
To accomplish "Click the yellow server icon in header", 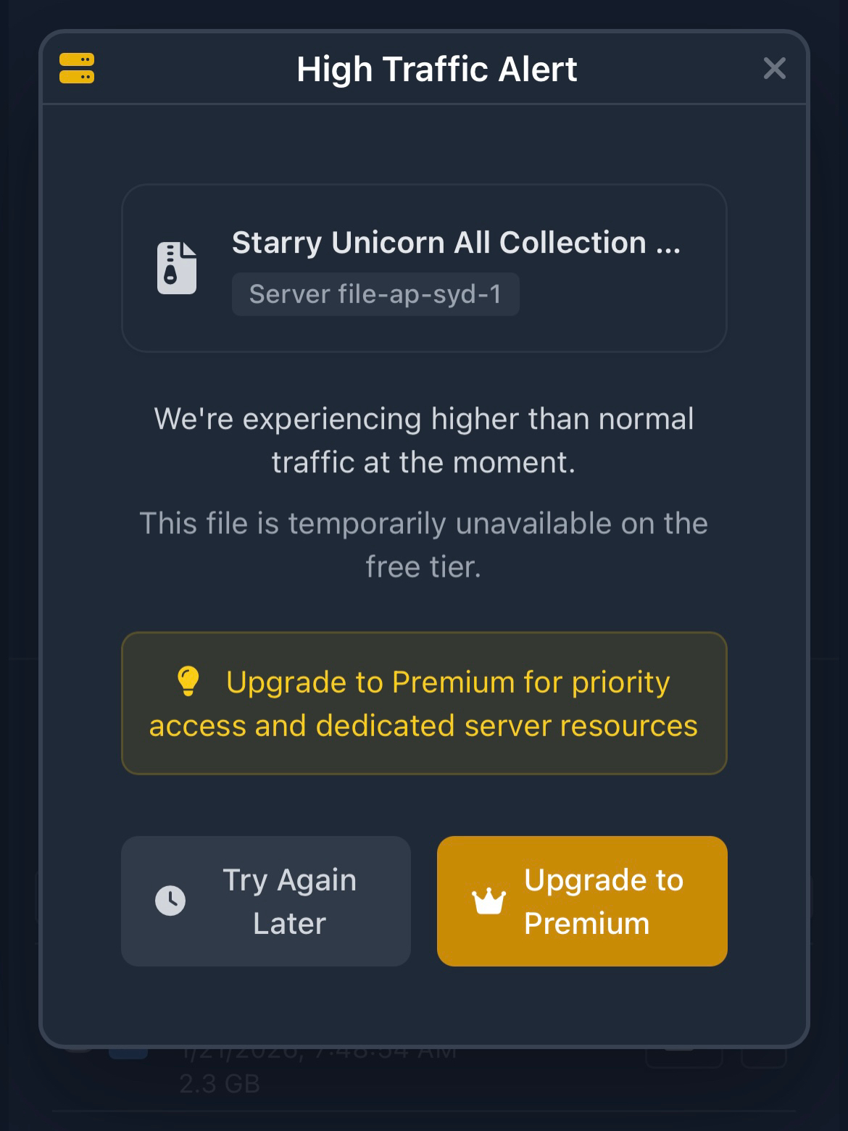I will coord(77,69).
